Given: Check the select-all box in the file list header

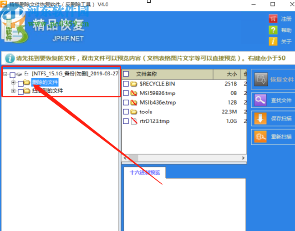Looking at the screenshot, I should [x=126, y=74].
